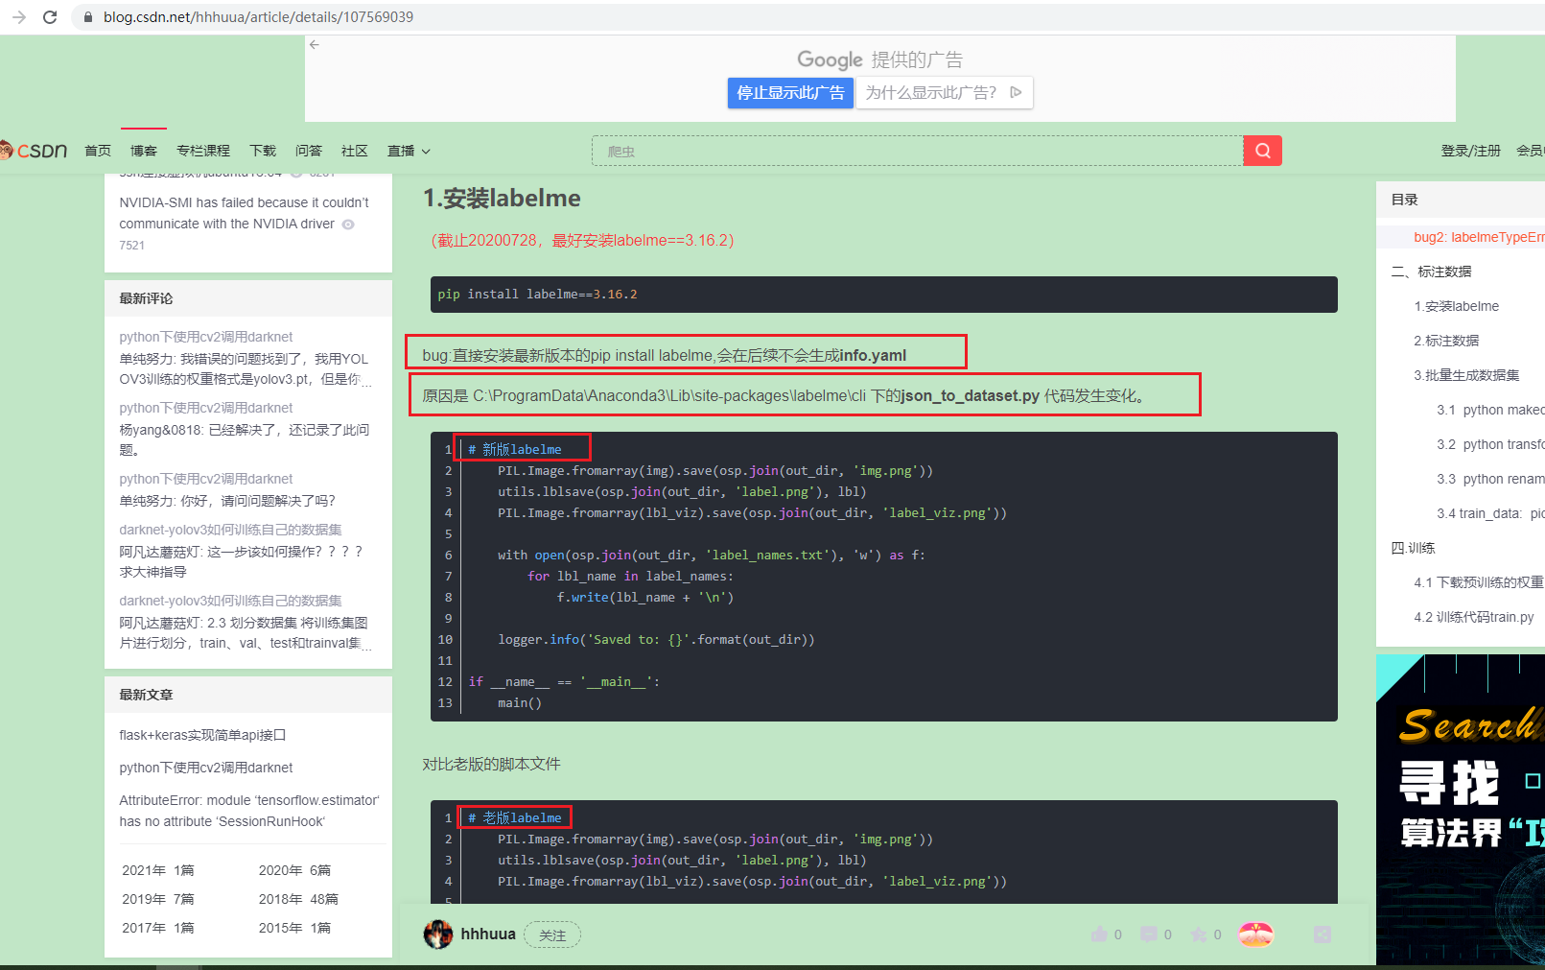Screen dimensions: 1545x970
Task: Click the reward avatar icon in bottom bar
Action: click(x=1255, y=934)
